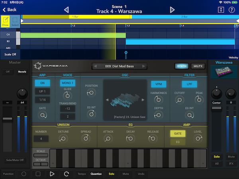Viewport: 239px width, 179px height.
Task: Toggle Scale Off in piano roll
Action: (x=10, y=54)
